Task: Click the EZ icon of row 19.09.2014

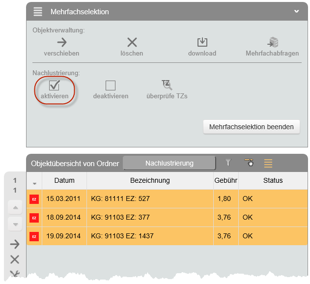Action: (x=34, y=236)
